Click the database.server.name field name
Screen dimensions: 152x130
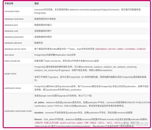pos(15,49)
